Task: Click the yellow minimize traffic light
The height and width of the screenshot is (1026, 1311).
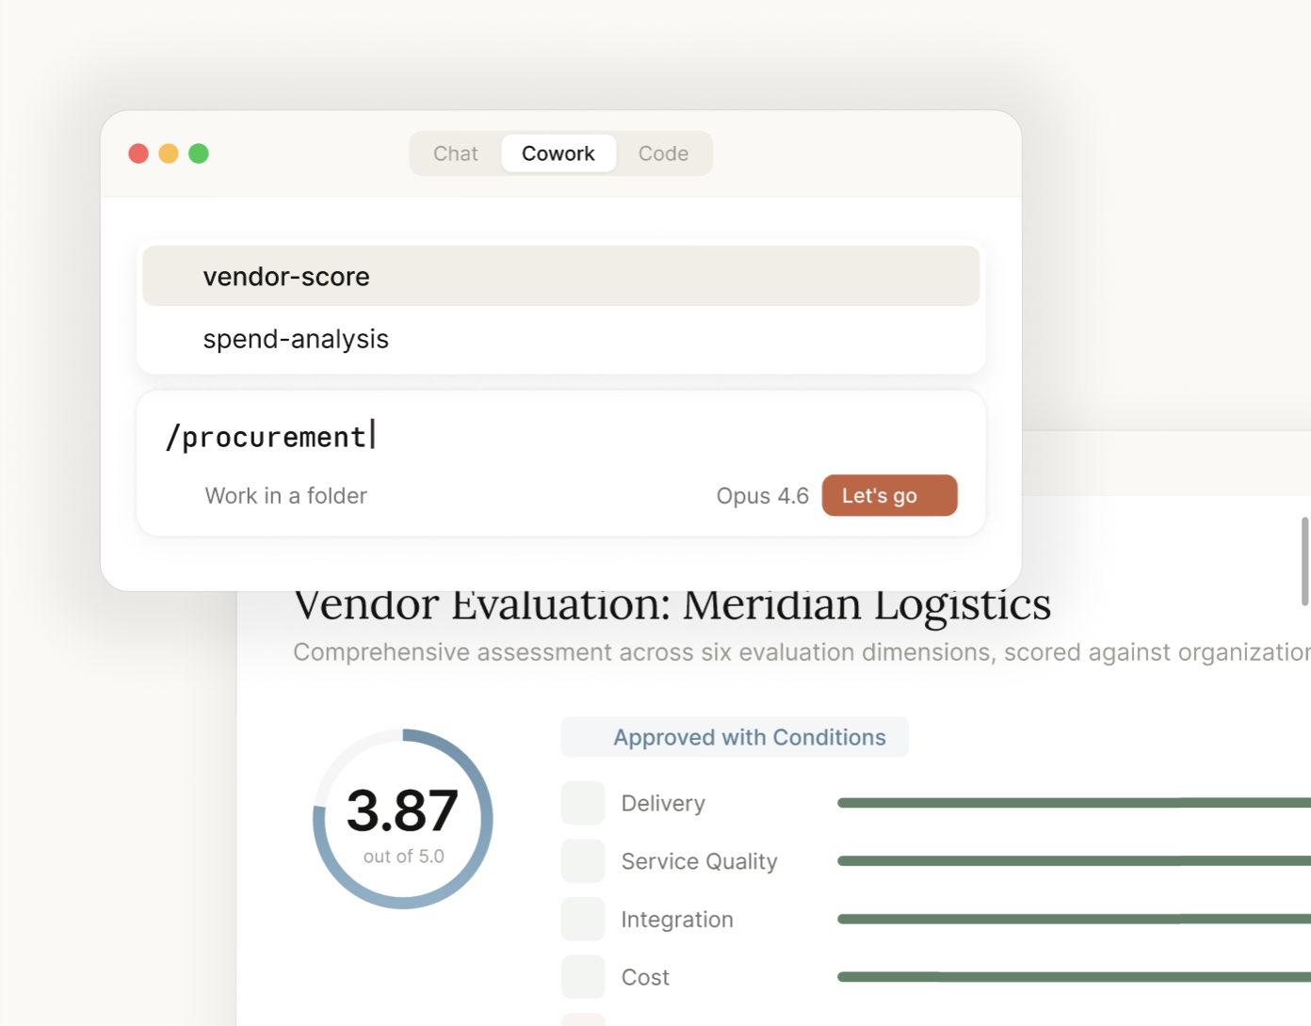Action: tap(169, 152)
